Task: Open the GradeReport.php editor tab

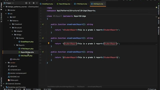Action: tap(47, 4)
